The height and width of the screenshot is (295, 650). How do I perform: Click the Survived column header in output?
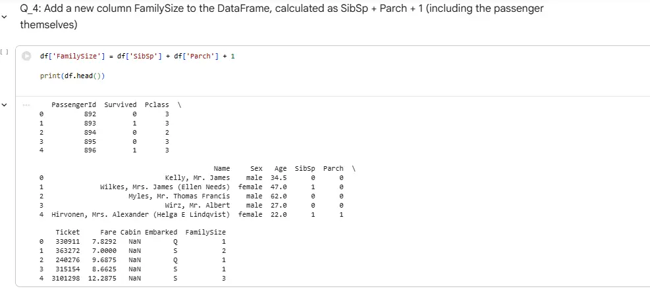click(121, 105)
